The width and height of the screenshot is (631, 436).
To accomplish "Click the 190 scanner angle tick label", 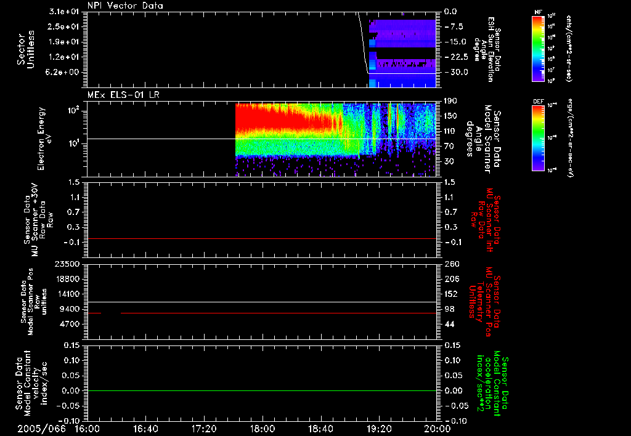I will pos(451,101).
